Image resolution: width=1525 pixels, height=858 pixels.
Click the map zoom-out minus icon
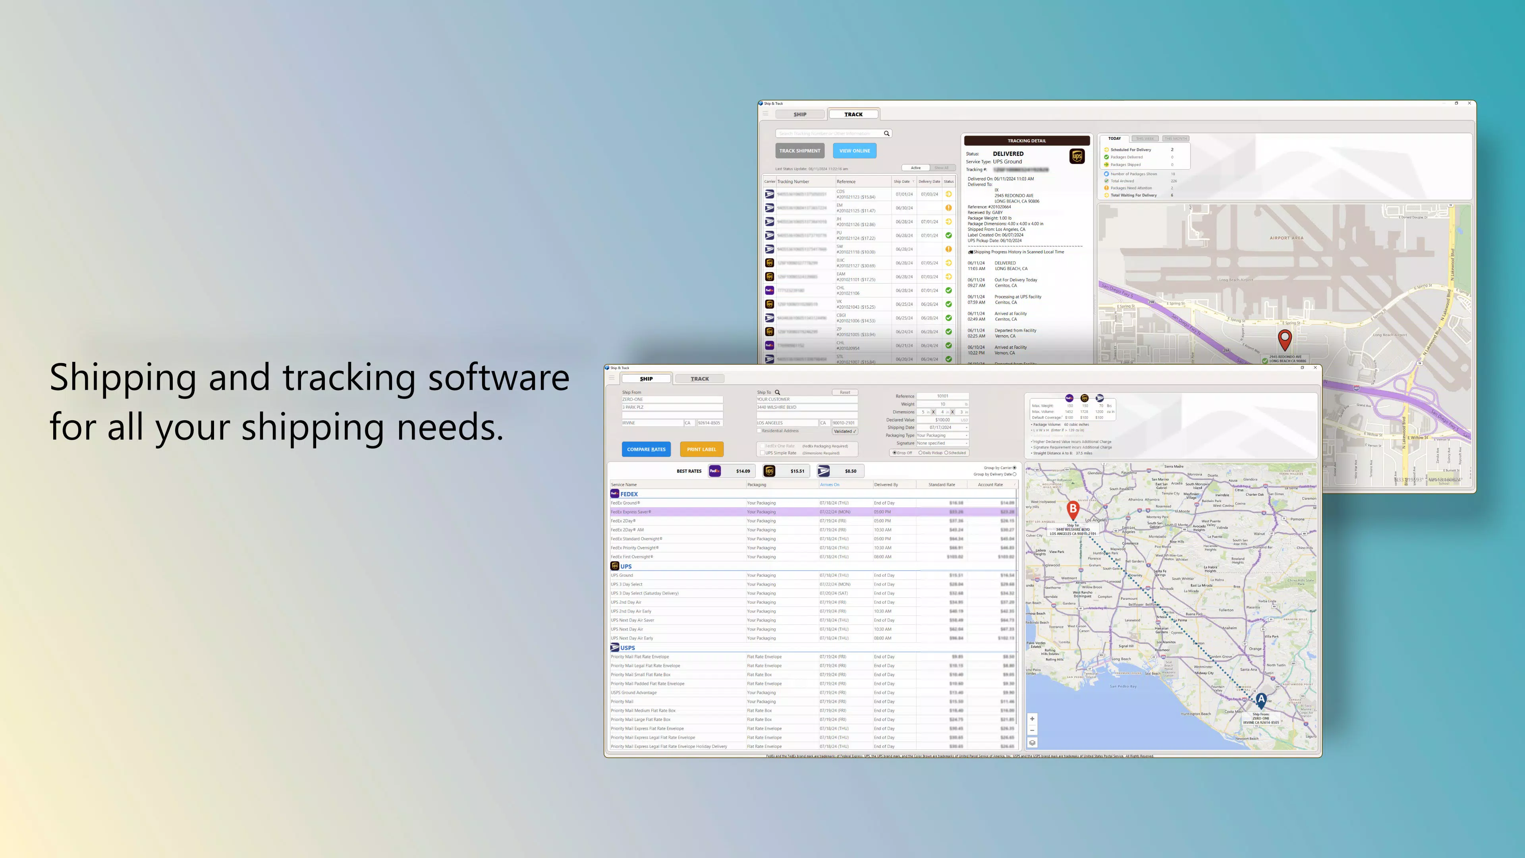(1032, 730)
